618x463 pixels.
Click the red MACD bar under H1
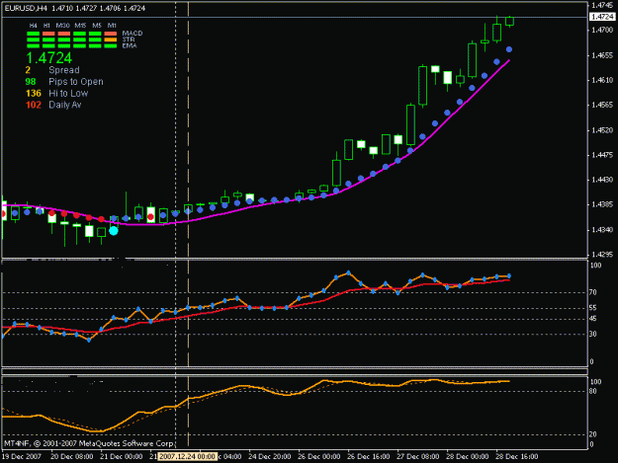(x=48, y=34)
